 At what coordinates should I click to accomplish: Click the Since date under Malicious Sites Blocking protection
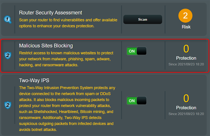(186, 64)
